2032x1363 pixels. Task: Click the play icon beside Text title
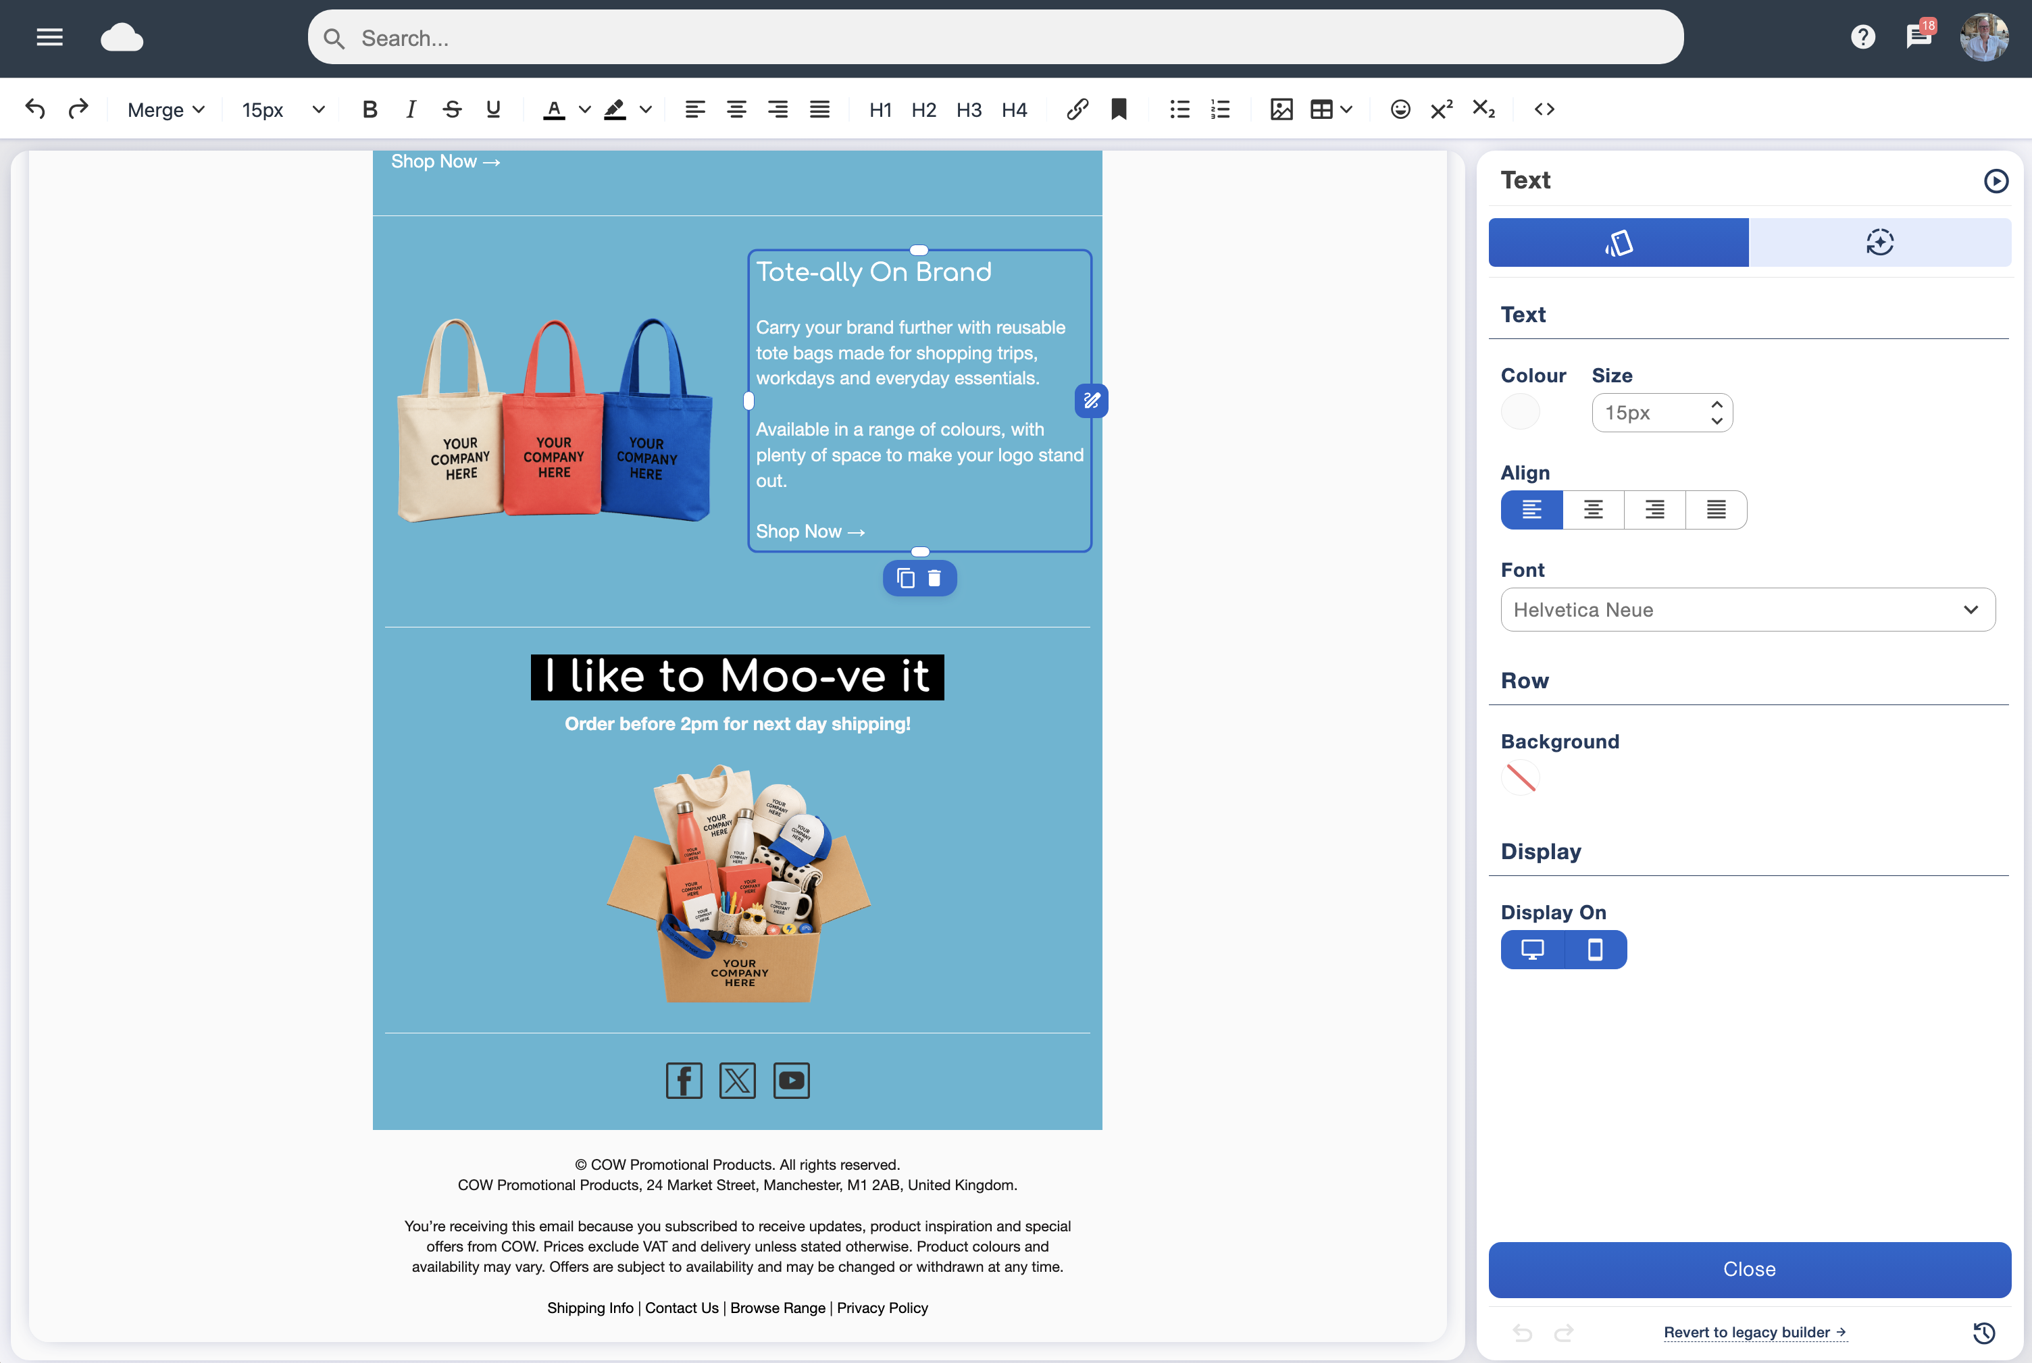[x=1996, y=181]
